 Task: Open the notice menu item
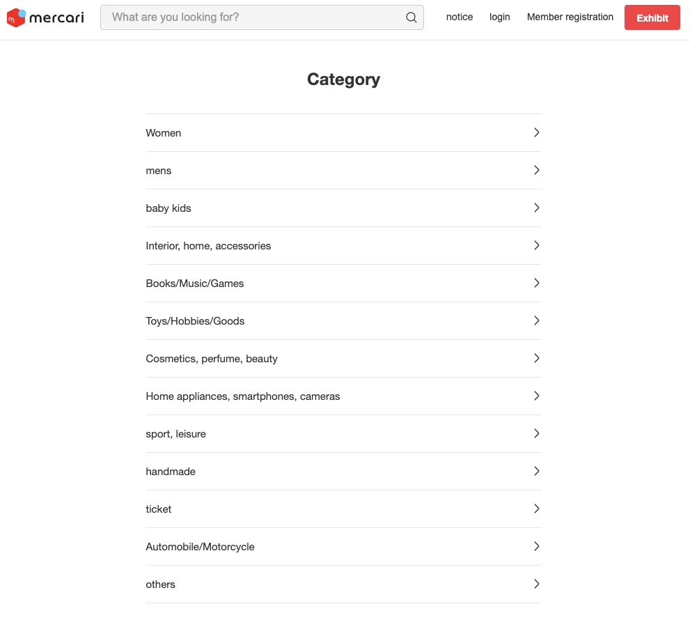coord(460,17)
